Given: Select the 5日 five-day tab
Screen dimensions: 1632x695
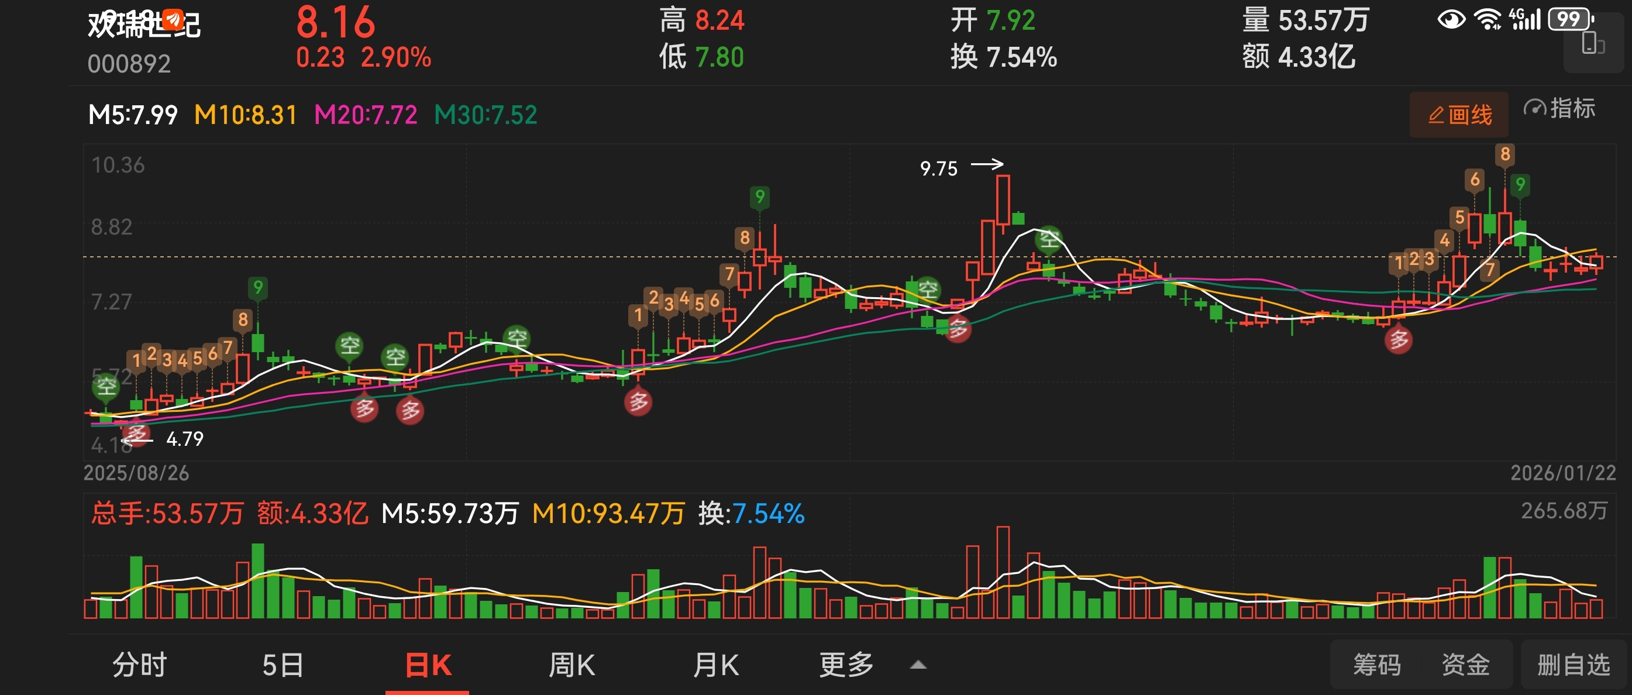Looking at the screenshot, I should [x=283, y=665].
